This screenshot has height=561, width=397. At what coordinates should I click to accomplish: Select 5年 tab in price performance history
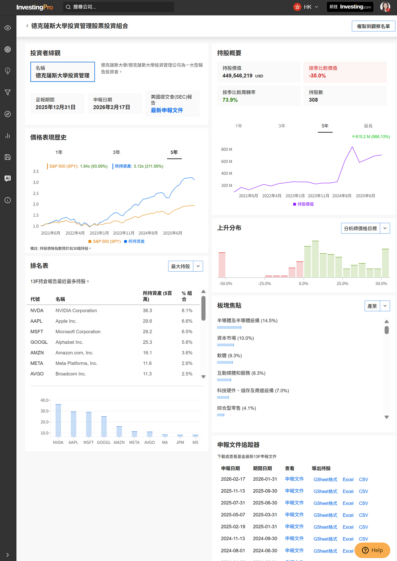[x=174, y=152]
